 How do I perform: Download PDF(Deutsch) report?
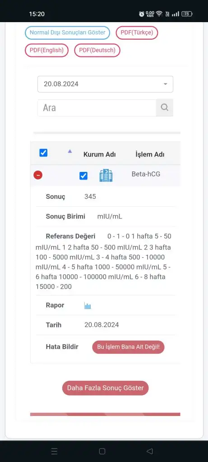(97, 51)
